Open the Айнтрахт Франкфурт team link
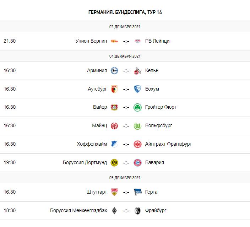This screenshot has height=227, width=250. tap(168, 144)
